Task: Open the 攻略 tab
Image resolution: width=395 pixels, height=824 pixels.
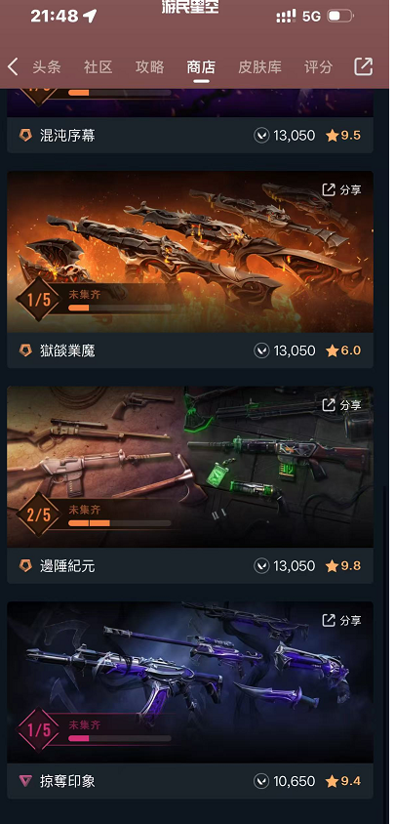Action: coord(149,67)
